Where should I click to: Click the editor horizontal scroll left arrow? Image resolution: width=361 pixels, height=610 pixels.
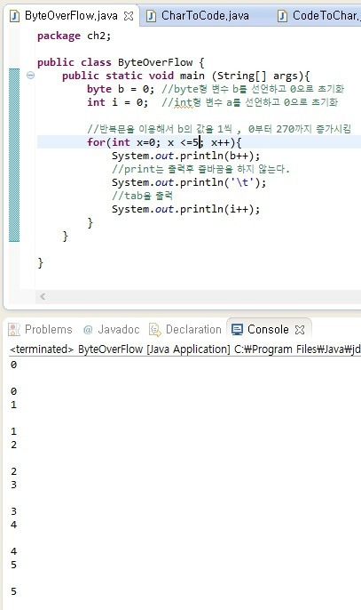(43, 296)
